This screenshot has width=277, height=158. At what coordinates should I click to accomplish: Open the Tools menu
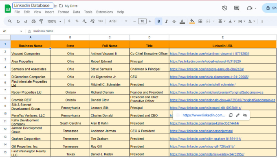pos(88,12)
